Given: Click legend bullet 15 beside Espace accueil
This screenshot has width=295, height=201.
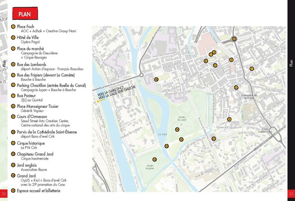Looking at the screenshot, I should pos(13,191).
